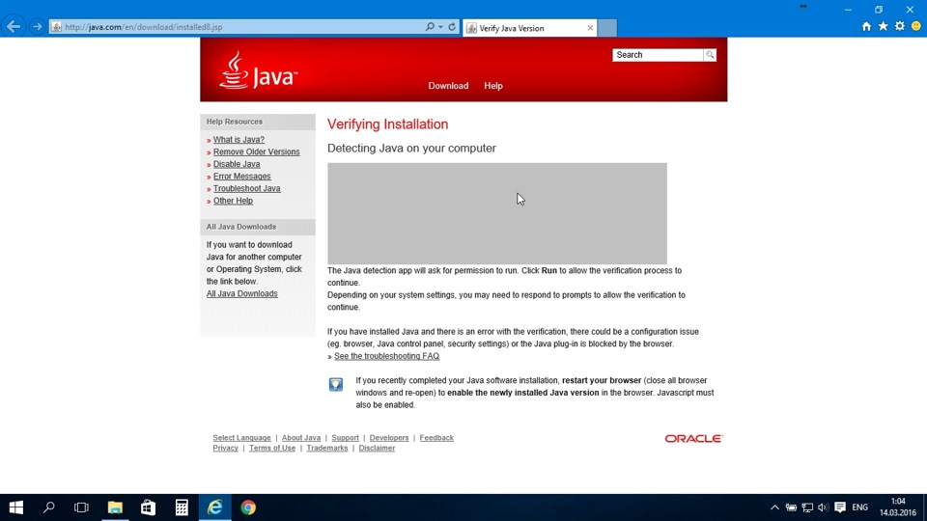Click the java.com address bar URL
This screenshot has width=927, height=521.
coord(144,27)
